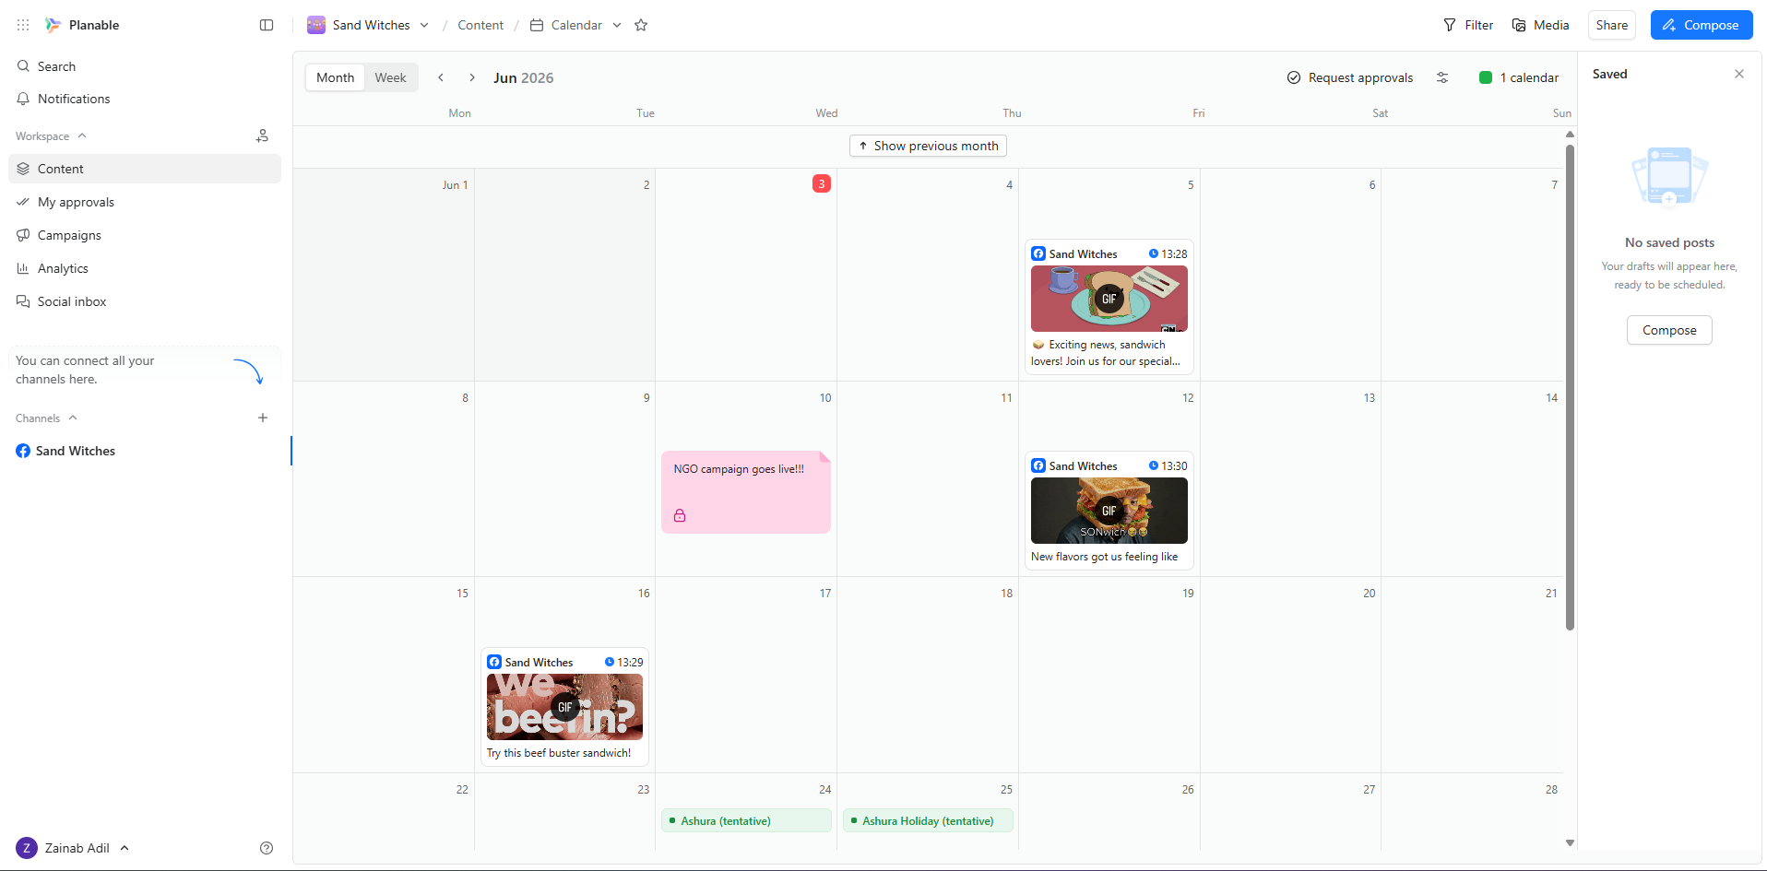Click green calendar color indicator

coord(1486,77)
